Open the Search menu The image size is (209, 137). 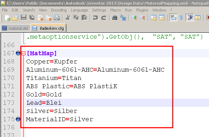[x=28, y=10]
